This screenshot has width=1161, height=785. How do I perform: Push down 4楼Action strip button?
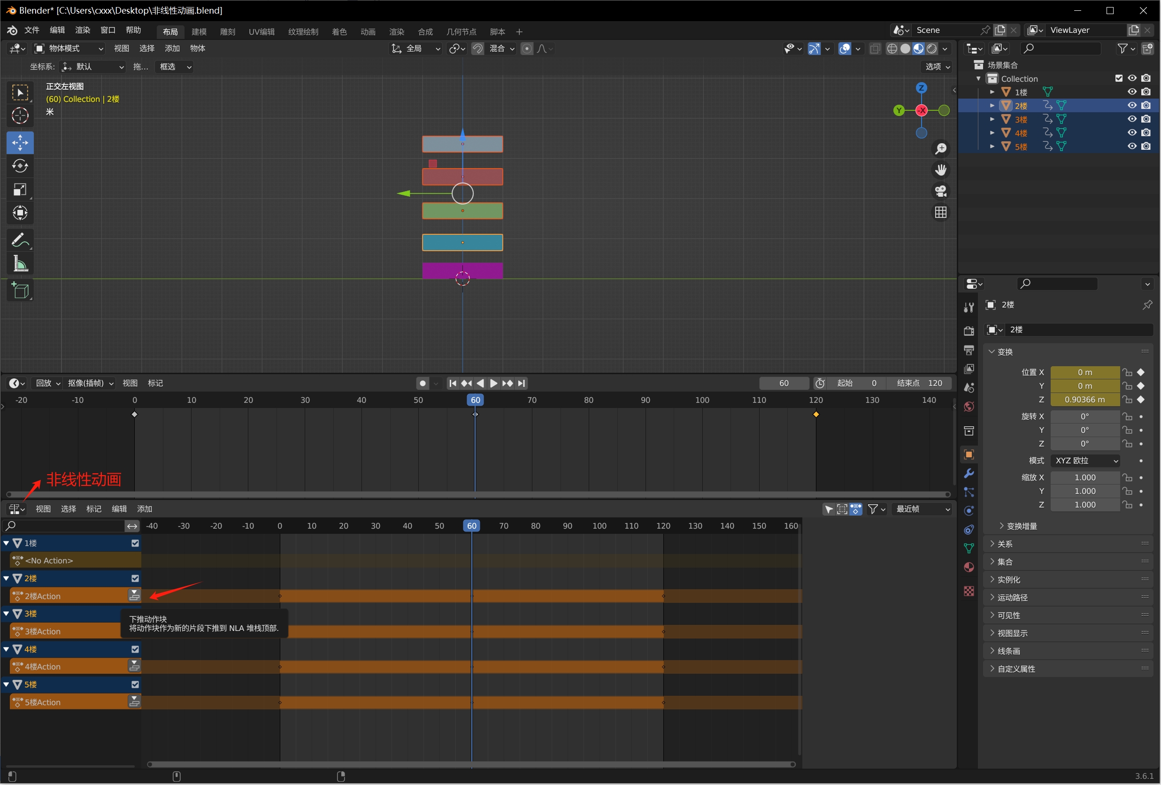[x=134, y=666]
